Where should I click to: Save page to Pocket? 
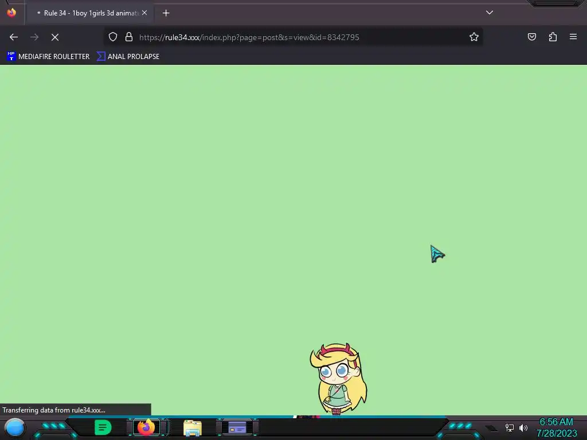pyautogui.click(x=532, y=37)
